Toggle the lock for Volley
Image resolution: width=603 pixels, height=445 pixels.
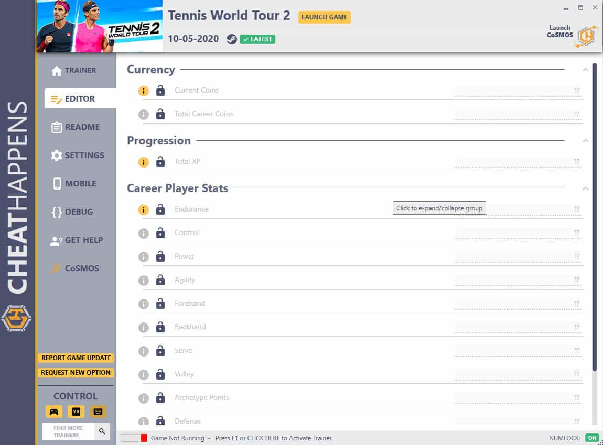coord(160,374)
